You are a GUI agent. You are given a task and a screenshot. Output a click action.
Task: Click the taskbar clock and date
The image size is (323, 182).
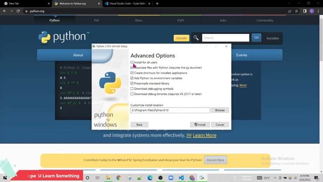click(304, 177)
